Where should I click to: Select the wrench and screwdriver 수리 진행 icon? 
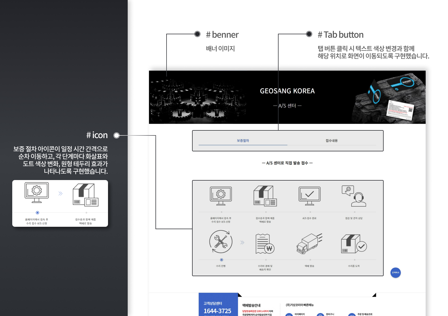point(221,242)
